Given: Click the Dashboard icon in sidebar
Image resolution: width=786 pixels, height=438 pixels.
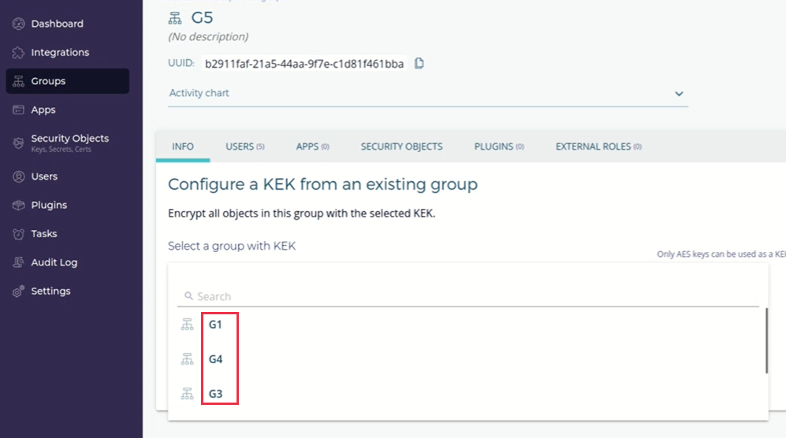Looking at the screenshot, I should [19, 24].
